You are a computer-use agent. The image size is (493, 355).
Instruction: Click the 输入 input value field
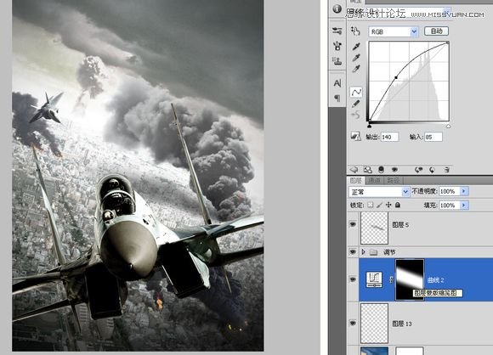(x=433, y=137)
